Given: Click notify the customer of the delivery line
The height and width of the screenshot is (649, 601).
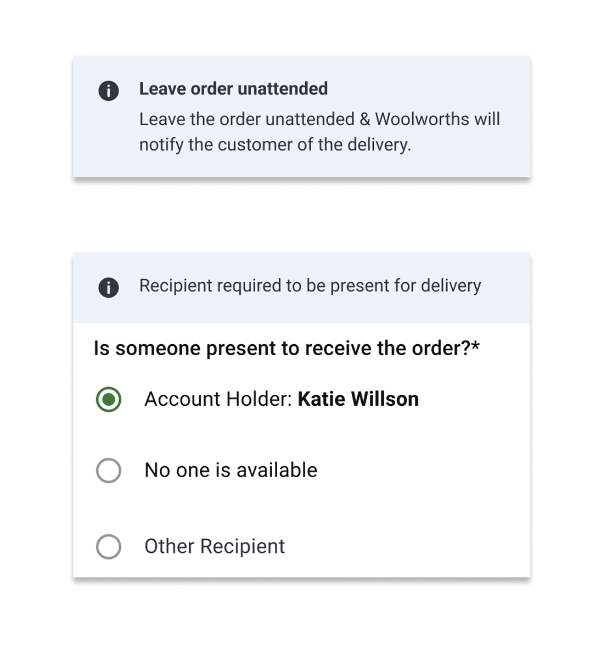Looking at the screenshot, I should [274, 145].
